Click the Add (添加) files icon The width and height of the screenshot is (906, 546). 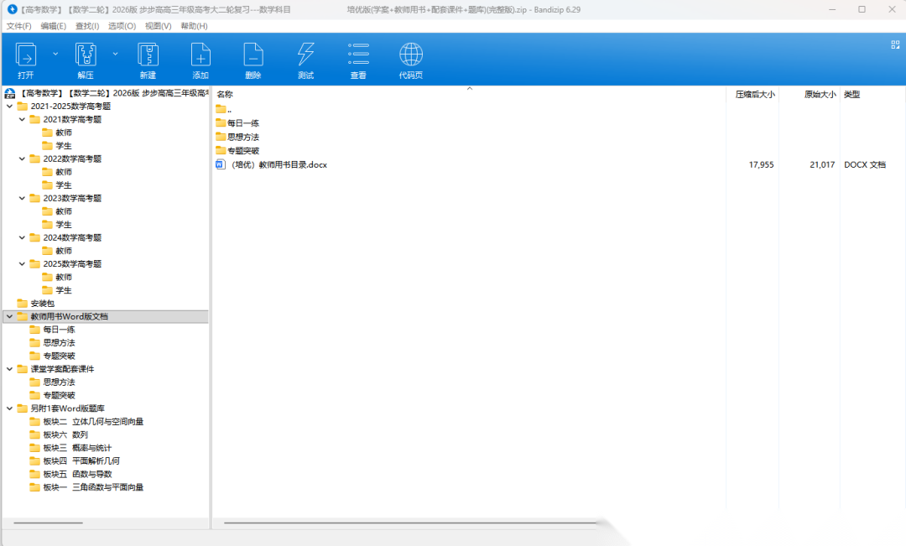click(200, 55)
